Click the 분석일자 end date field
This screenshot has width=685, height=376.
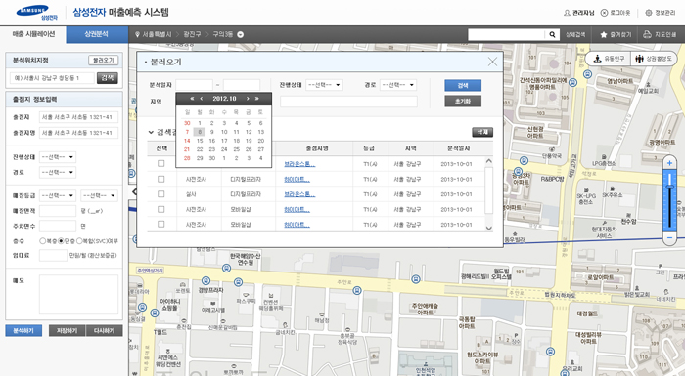[x=242, y=85]
